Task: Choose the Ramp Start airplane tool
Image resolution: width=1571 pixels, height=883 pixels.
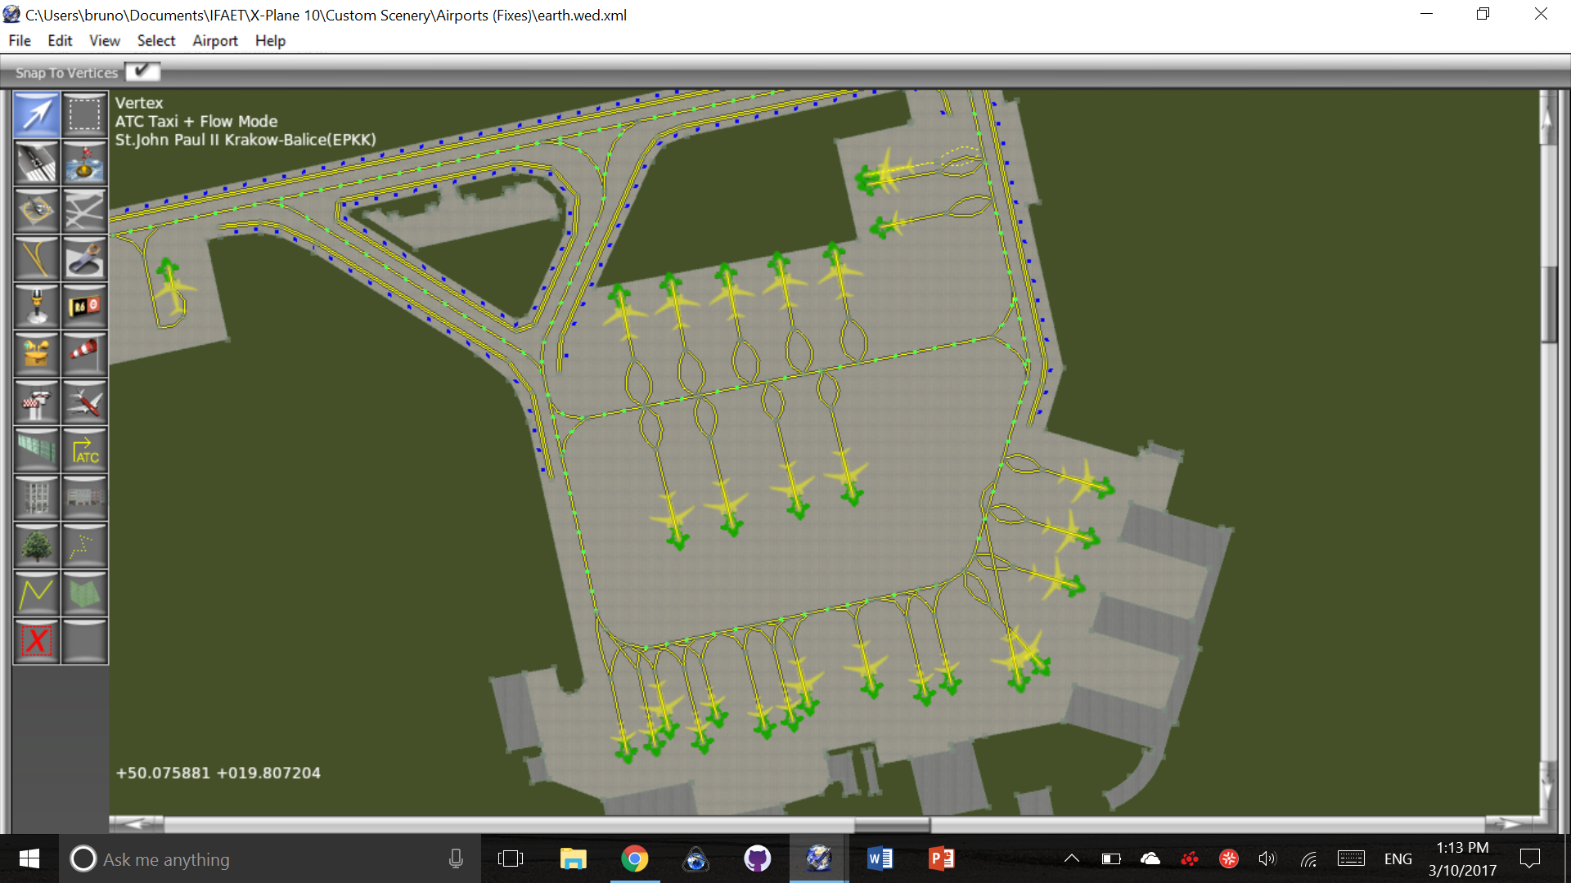Action: (x=84, y=402)
